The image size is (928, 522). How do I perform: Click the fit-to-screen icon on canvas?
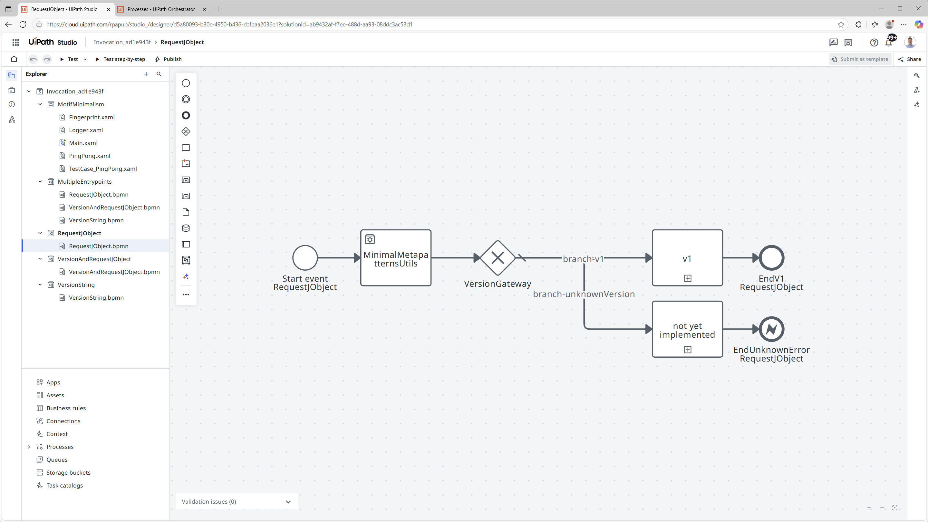coord(894,508)
